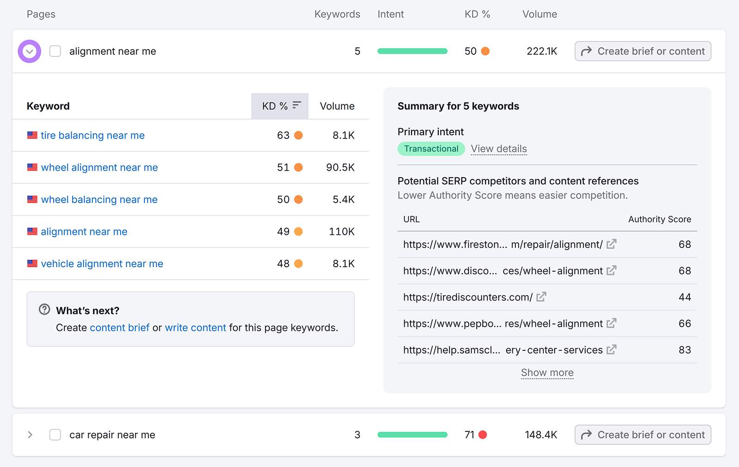
Task: Open the Sam's Club services link externally
Action: [x=611, y=350]
